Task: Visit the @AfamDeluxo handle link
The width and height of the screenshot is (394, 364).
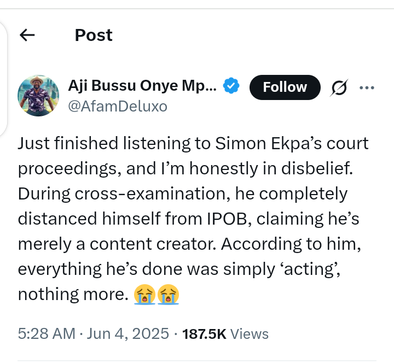Action: (117, 106)
